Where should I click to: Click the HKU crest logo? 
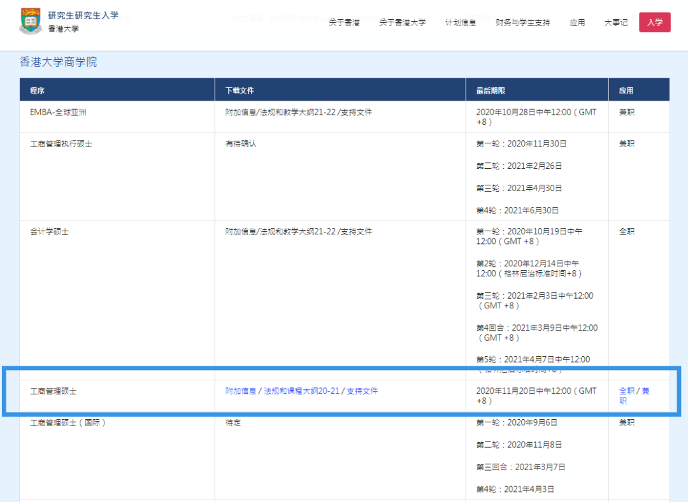pos(30,22)
